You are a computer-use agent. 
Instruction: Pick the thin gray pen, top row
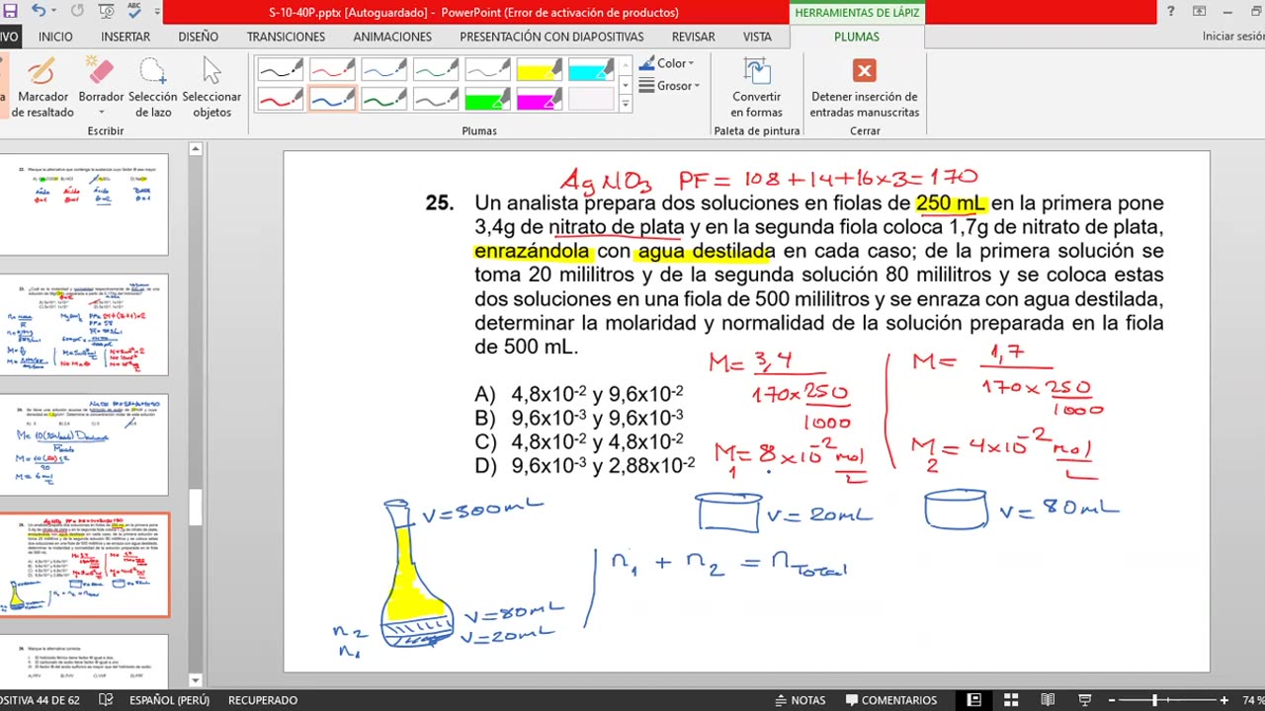[x=487, y=70]
